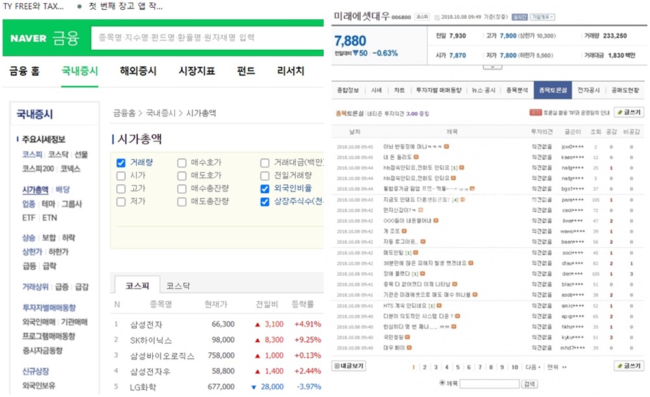Image resolution: width=650 pixels, height=397 pixels.
Task: Check the 매수호가 checkbox
Action: (181, 163)
